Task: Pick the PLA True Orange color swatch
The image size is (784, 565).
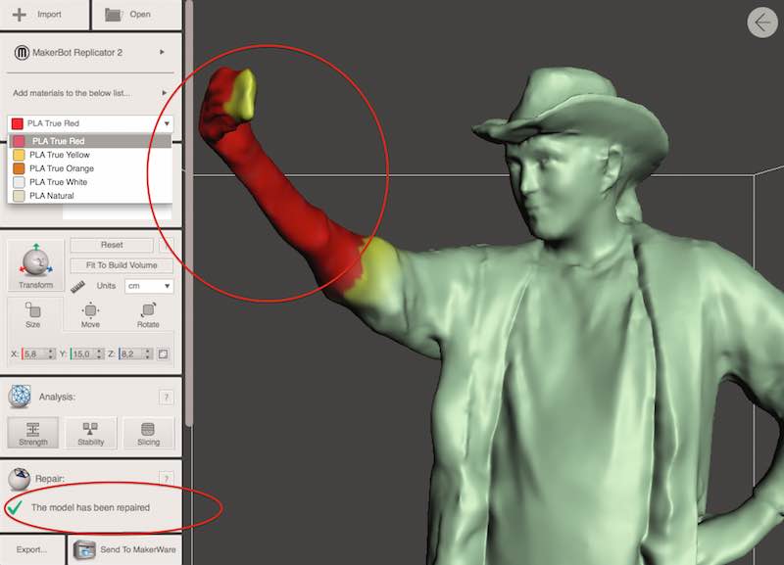Action: (x=19, y=168)
